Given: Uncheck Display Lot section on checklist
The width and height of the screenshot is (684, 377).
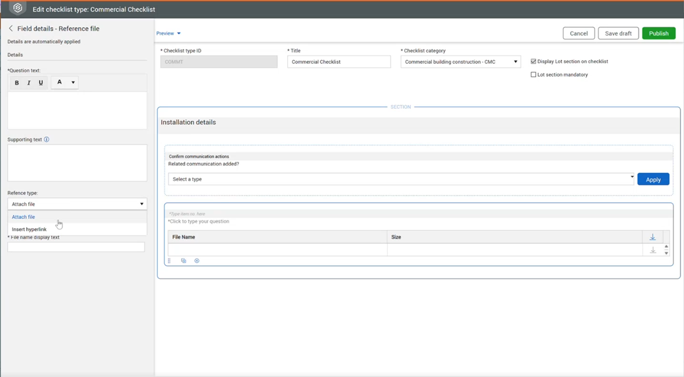Looking at the screenshot, I should click(x=533, y=62).
